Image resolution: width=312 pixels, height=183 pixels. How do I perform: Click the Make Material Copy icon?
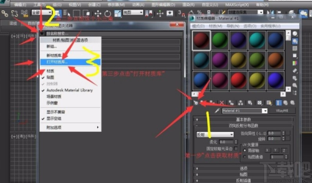(231, 103)
